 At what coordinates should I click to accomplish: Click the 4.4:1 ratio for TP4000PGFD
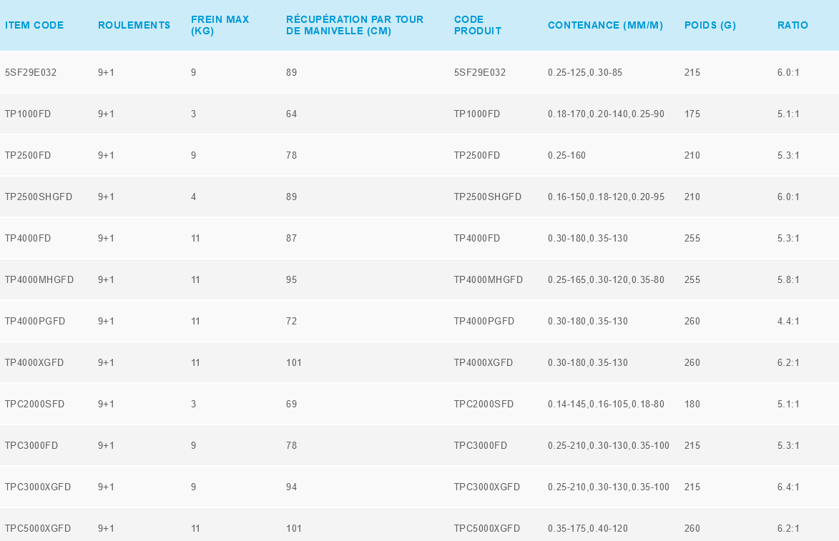pos(788,322)
